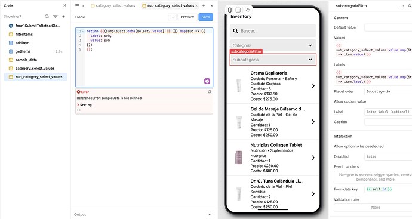This screenshot has height=219, width=412.
Task: Switch to mobile phone preview mode
Action: tap(230, 10)
